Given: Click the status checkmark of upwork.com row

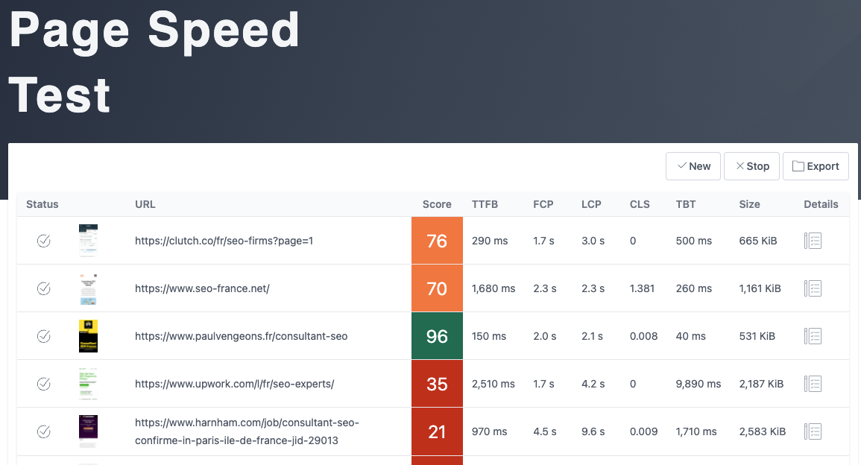Looking at the screenshot, I should pos(44,384).
